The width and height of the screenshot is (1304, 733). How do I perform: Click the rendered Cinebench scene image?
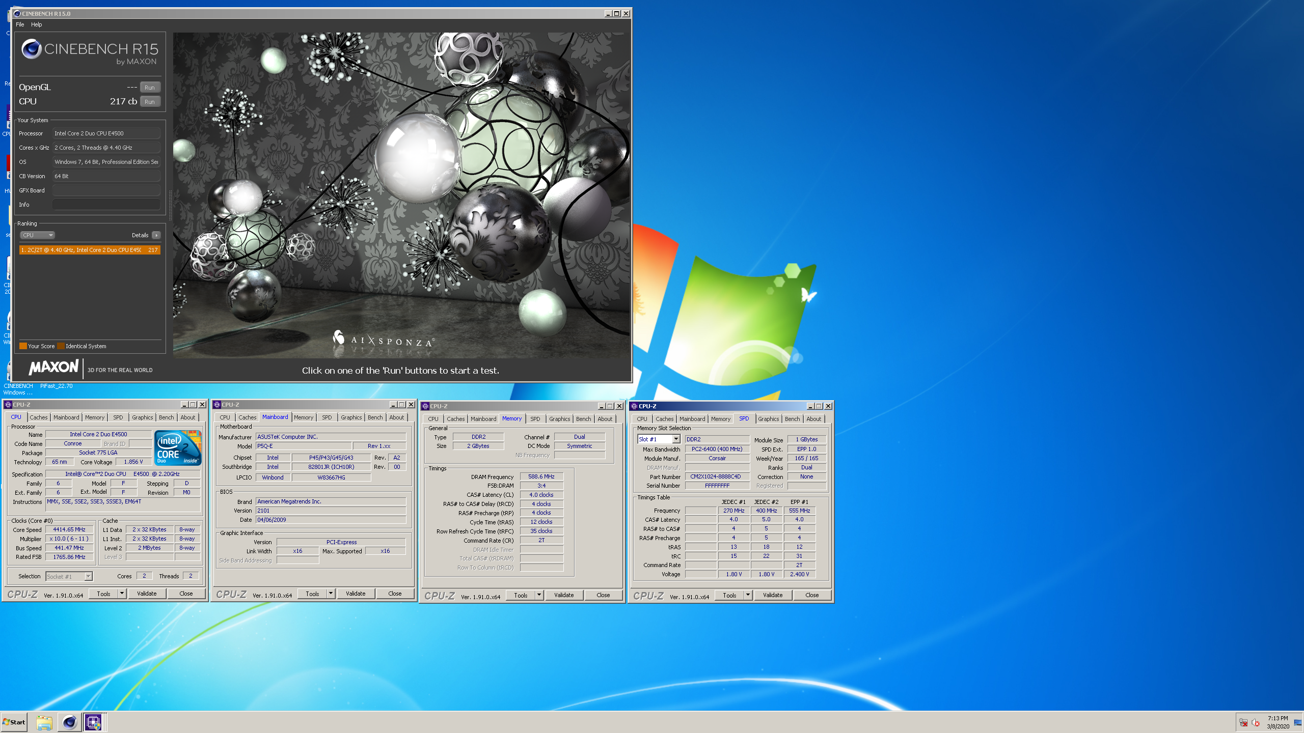pyautogui.click(x=401, y=195)
